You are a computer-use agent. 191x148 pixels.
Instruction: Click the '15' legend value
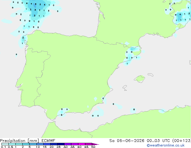[x=45, y=147]
